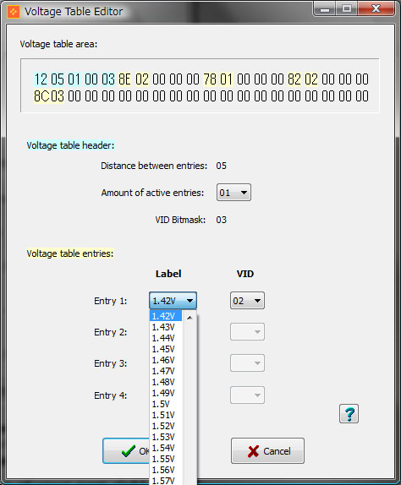Choose the 1.56V list option

tap(166, 470)
